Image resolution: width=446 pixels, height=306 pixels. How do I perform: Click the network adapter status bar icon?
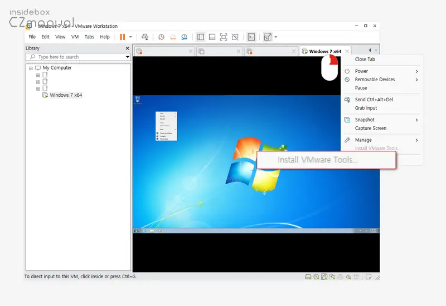(332, 277)
